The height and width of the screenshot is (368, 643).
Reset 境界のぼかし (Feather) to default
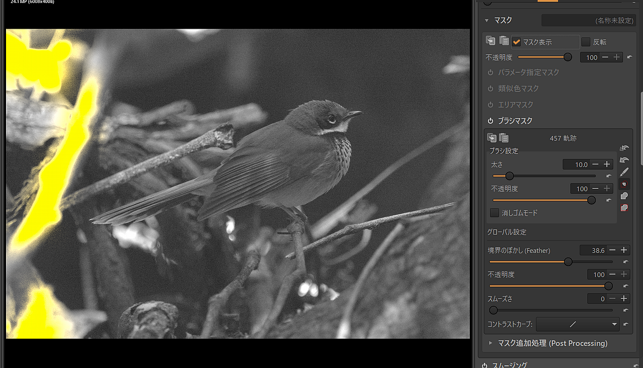(626, 261)
